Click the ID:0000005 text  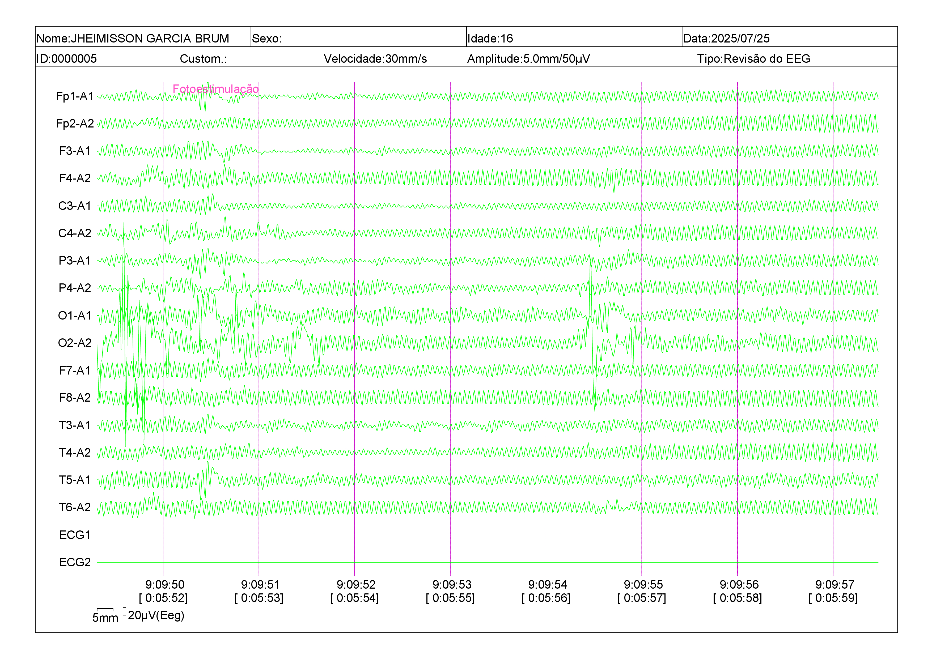pyautogui.click(x=67, y=58)
